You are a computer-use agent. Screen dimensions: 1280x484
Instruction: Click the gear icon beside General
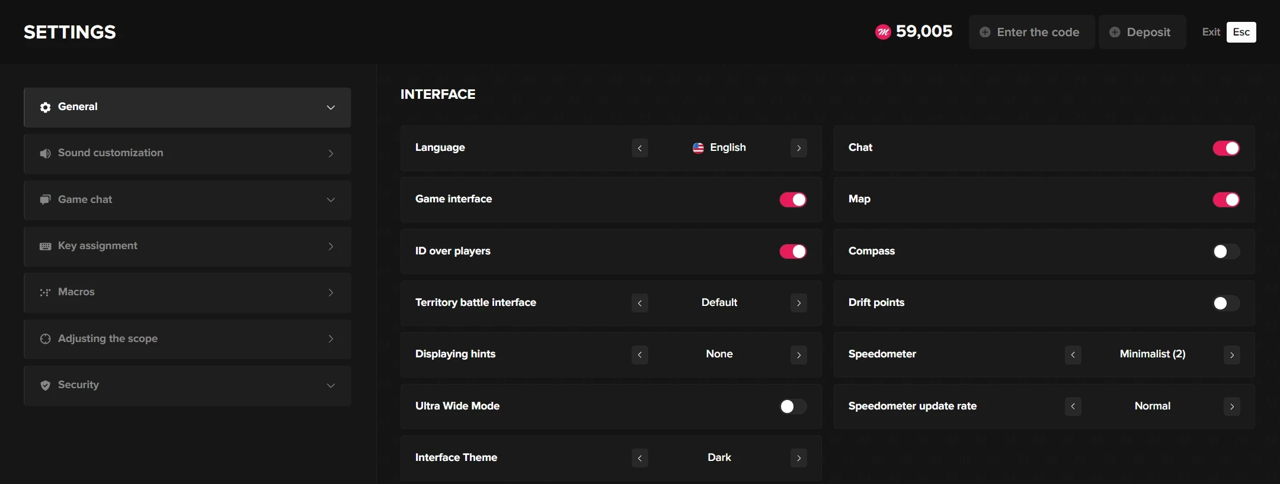point(45,107)
